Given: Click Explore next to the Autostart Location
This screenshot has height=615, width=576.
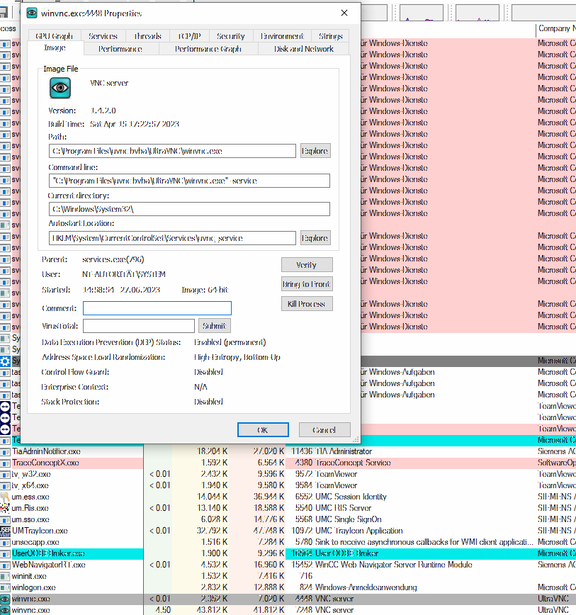Looking at the screenshot, I should click(315, 237).
